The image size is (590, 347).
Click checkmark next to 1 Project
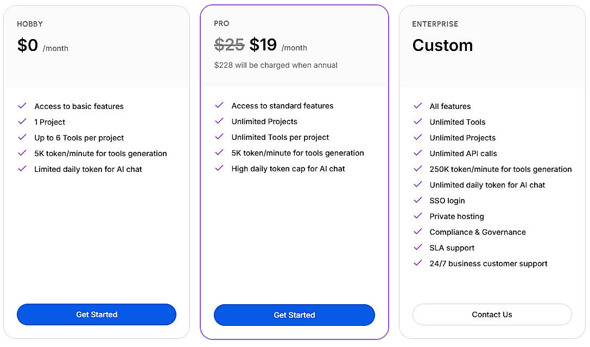[22, 121]
